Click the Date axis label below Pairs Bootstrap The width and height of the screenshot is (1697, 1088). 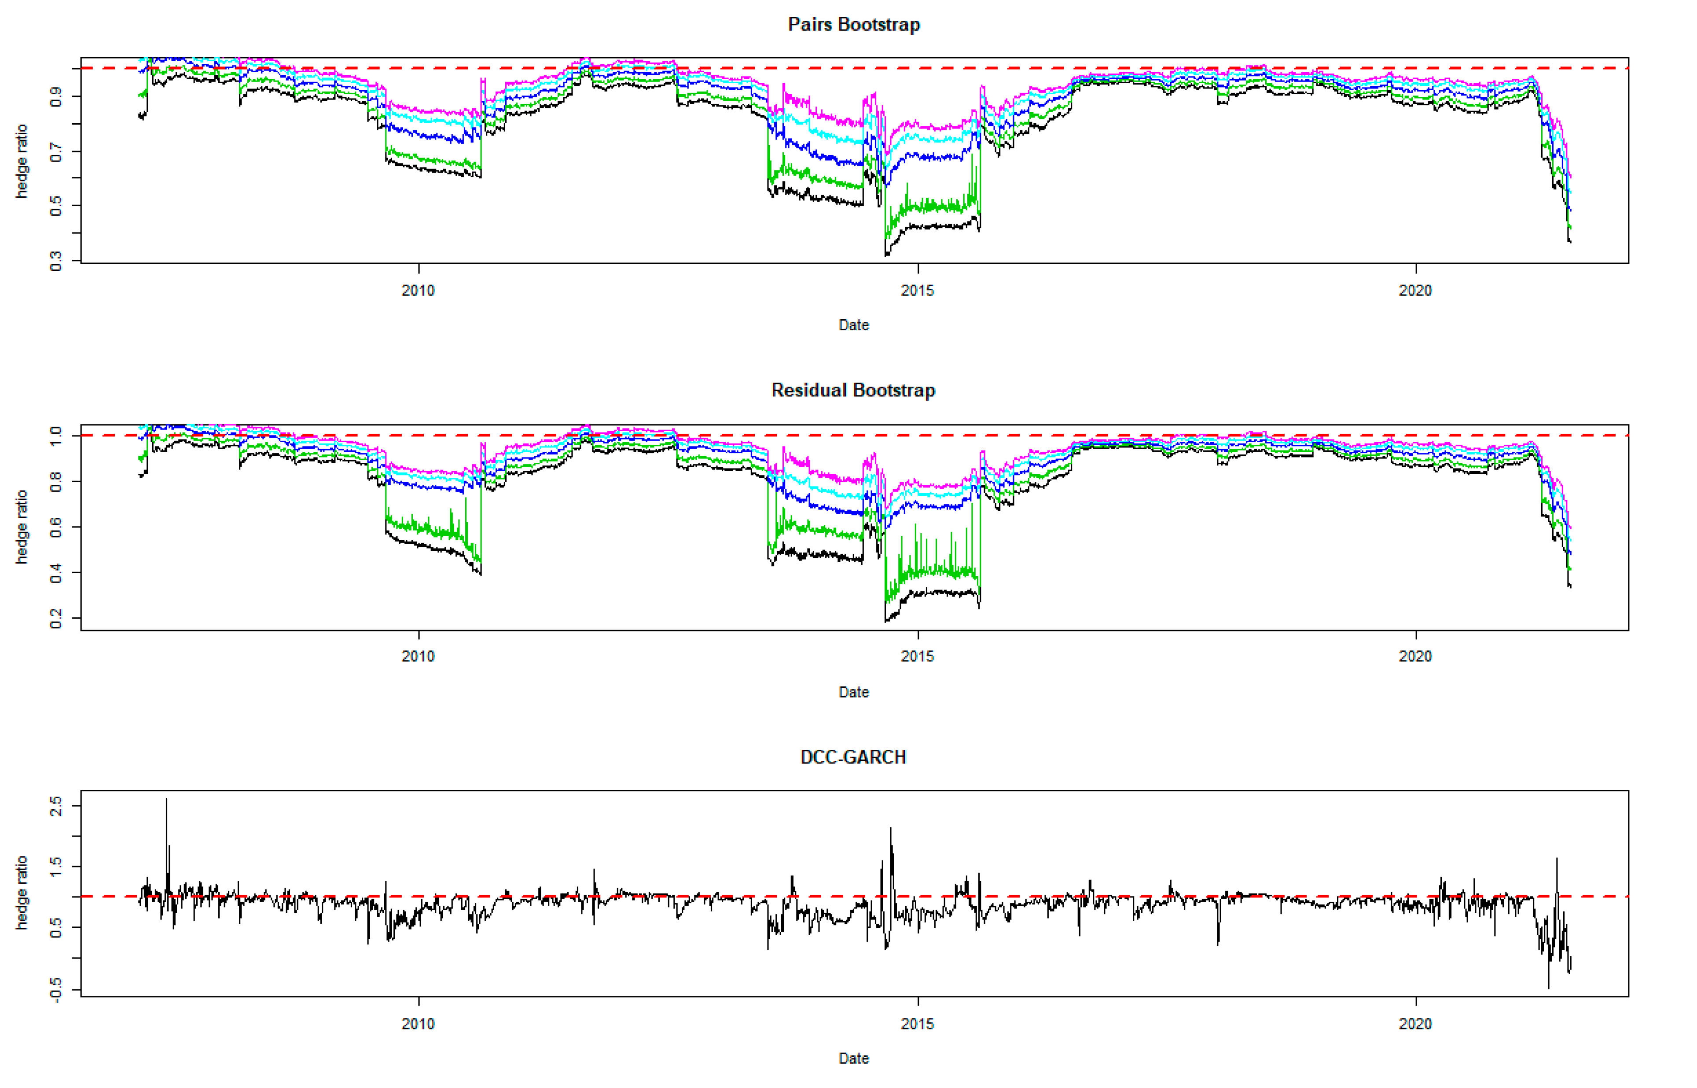tap(853, 325)
